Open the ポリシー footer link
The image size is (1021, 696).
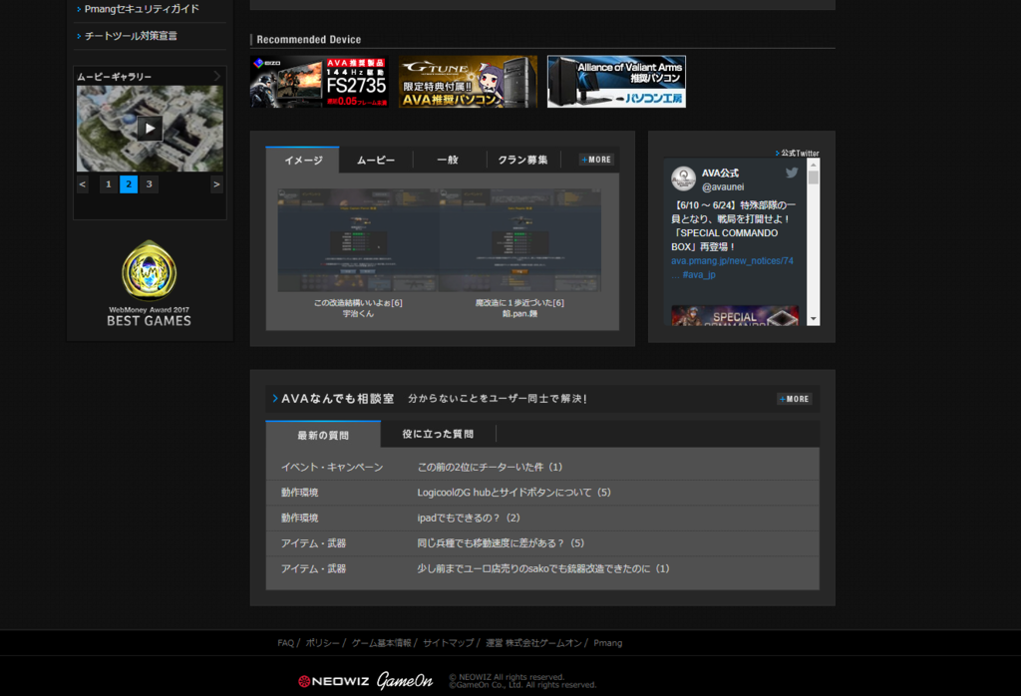pyautogui.click(x=322, y=642)
